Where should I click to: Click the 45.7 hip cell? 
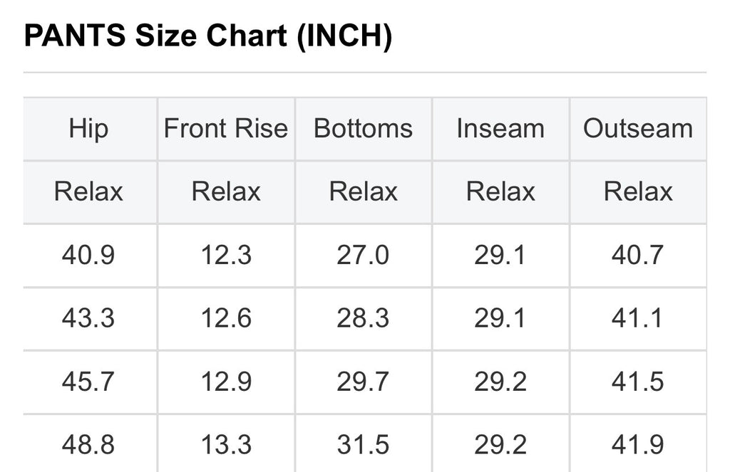[88, 382]
